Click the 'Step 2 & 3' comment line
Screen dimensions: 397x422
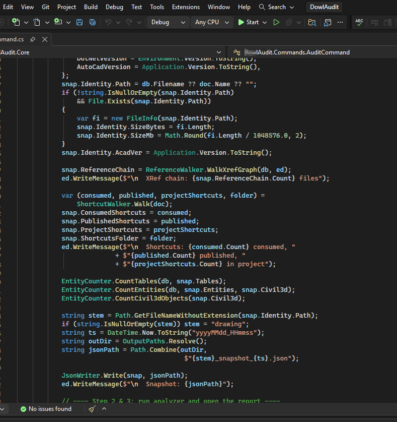click(171, 401)
